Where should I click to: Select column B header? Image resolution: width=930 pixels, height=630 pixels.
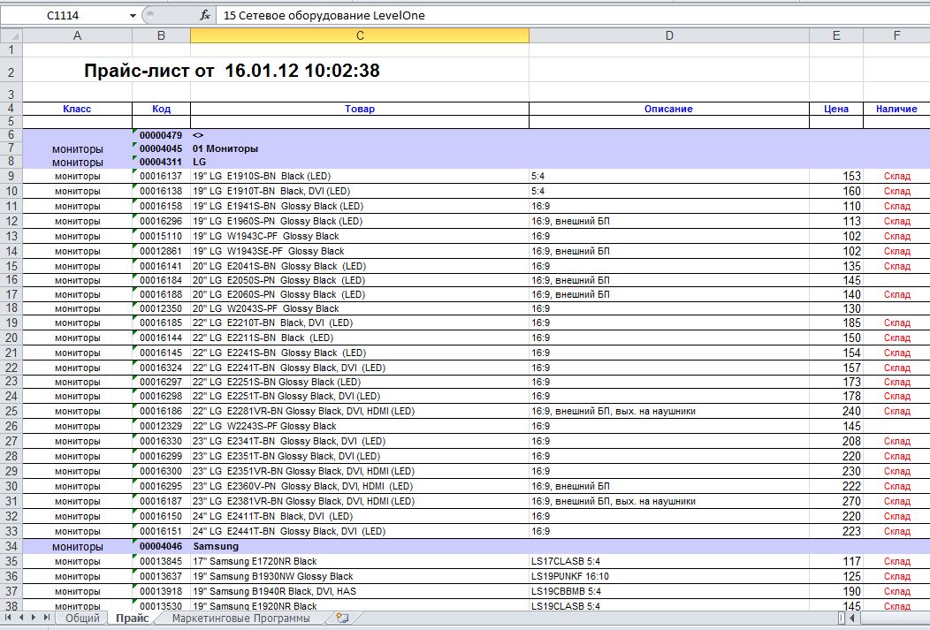pyautogui.click(x=161, y=35)
